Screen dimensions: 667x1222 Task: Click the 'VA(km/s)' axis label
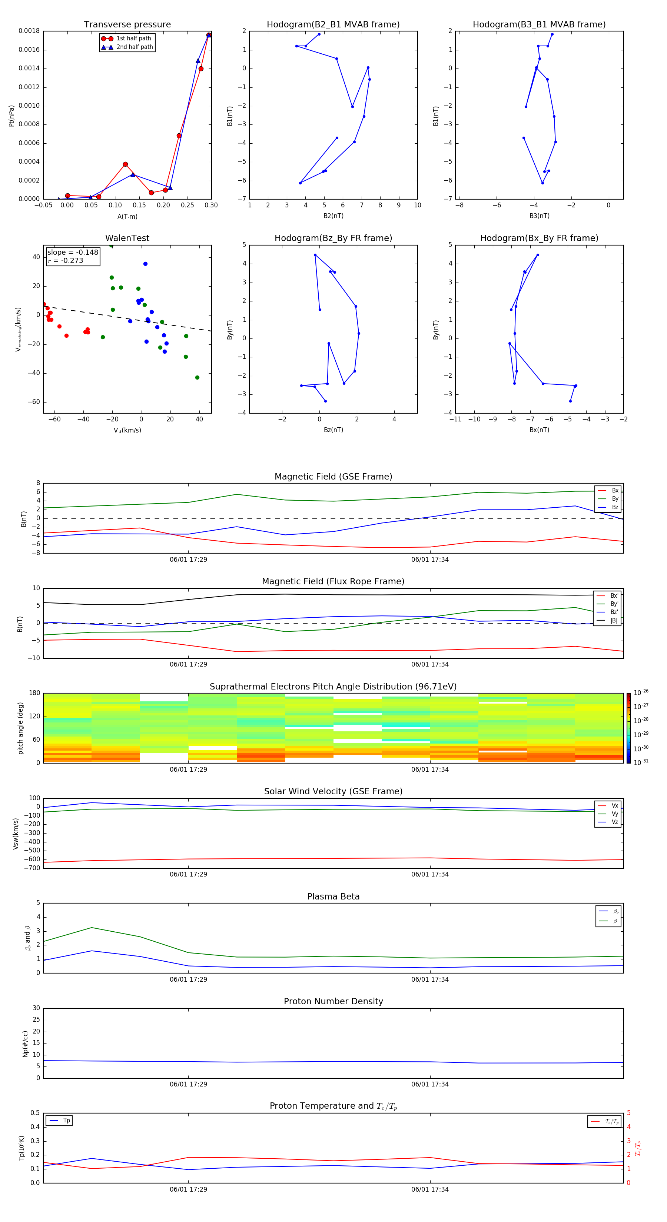pos(127,430)
